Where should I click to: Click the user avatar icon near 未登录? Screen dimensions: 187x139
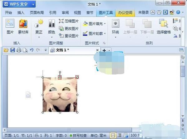click(x=172, y=12)
